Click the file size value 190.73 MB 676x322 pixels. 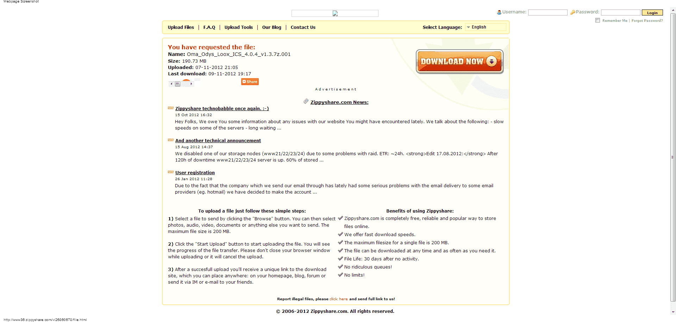click(x=194, y=61)
